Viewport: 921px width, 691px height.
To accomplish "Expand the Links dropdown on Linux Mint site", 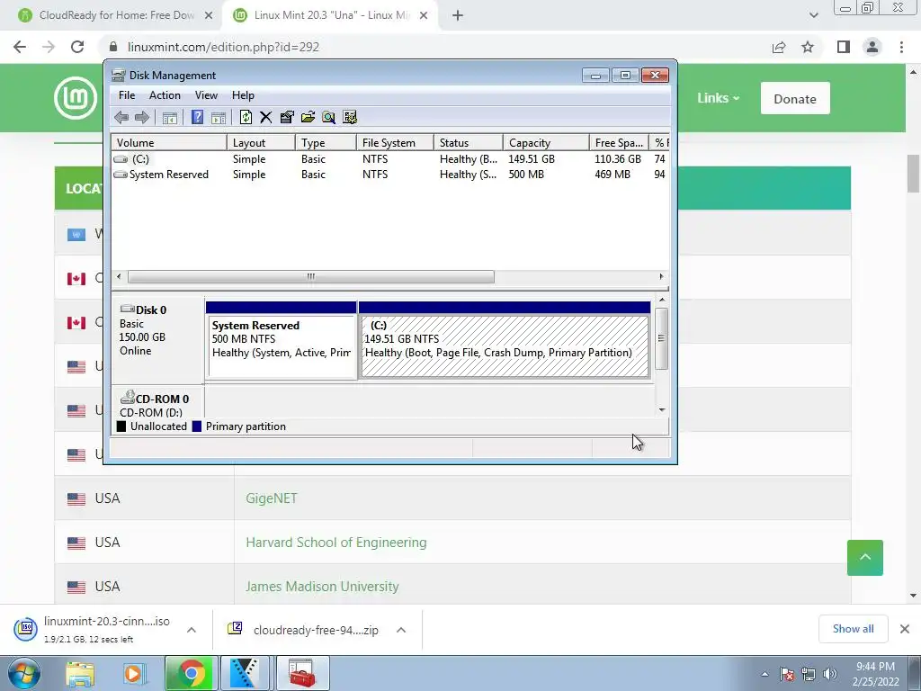I will coord(718,98).
